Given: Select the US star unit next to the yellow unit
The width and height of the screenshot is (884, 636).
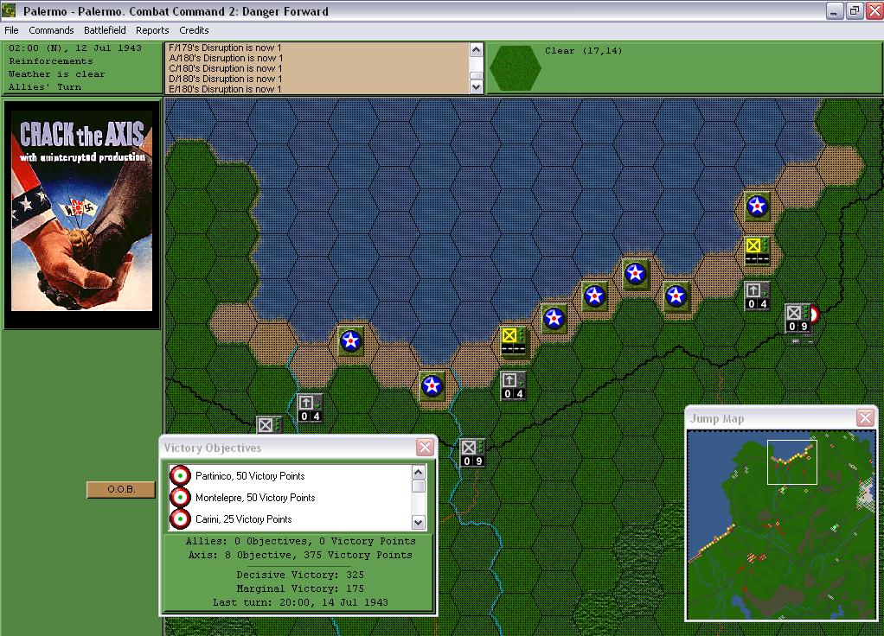Looking at the screenshot, I should point(553,318).
